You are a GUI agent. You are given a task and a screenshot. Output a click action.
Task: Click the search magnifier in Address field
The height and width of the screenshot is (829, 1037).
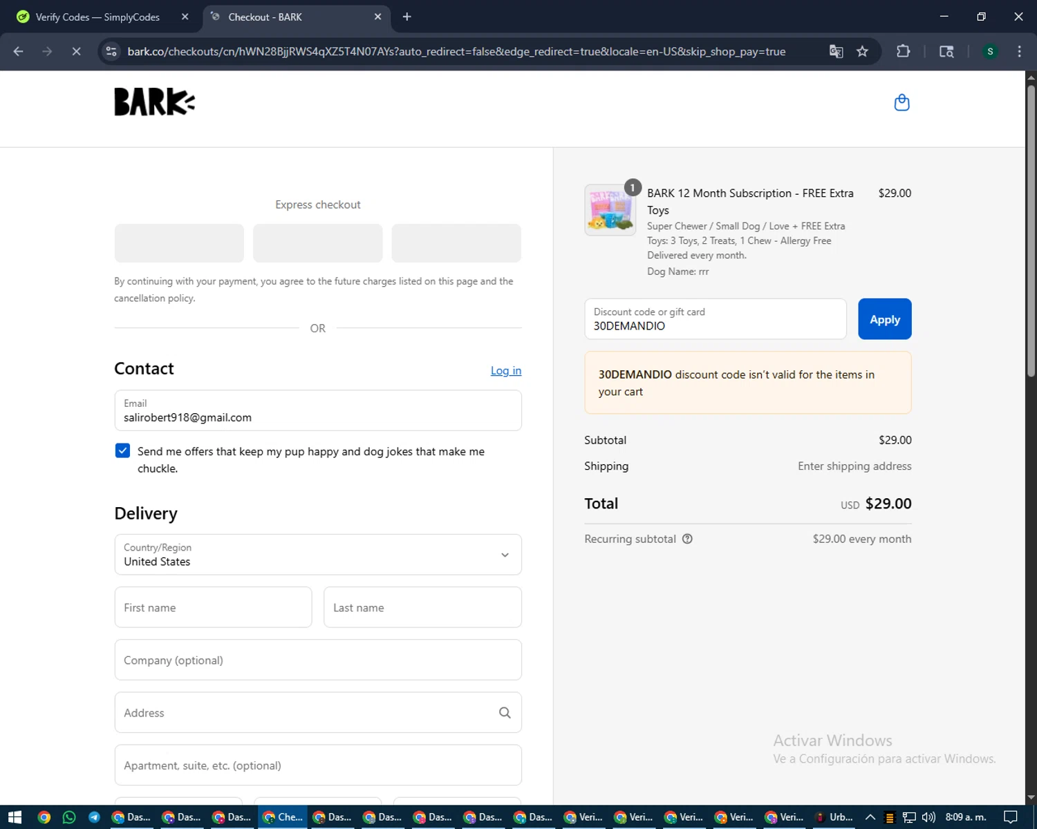tap(505, 712)
